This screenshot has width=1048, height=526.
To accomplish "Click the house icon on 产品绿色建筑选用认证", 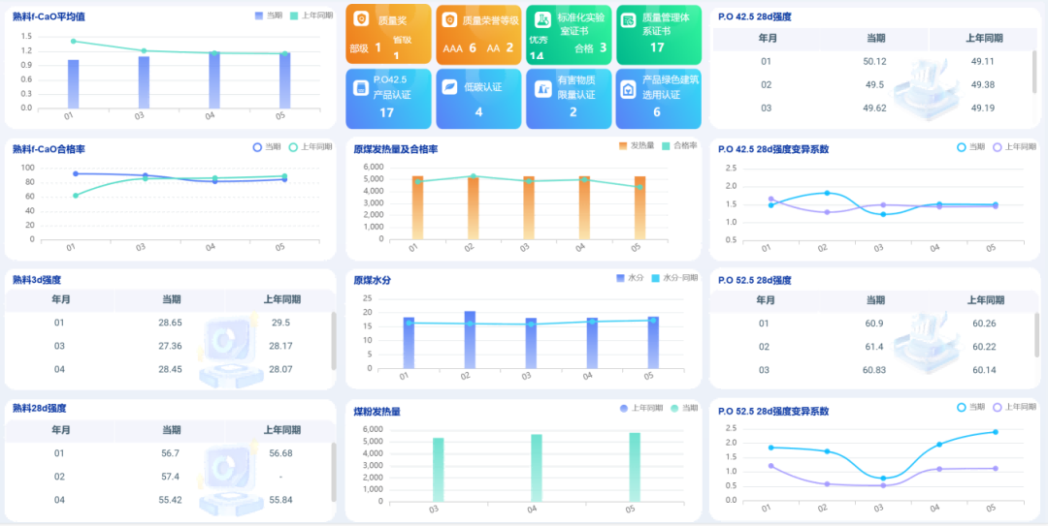I will 628,89.
